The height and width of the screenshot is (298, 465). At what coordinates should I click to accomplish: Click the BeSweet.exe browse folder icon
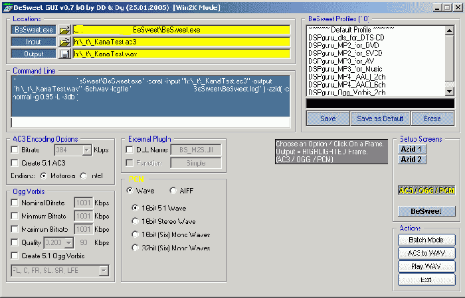64,30
